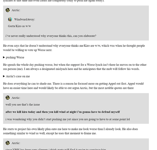
Task: Expand the "Arctic's case on me" disclosure triangle
Action: click(x=4, y=76)
